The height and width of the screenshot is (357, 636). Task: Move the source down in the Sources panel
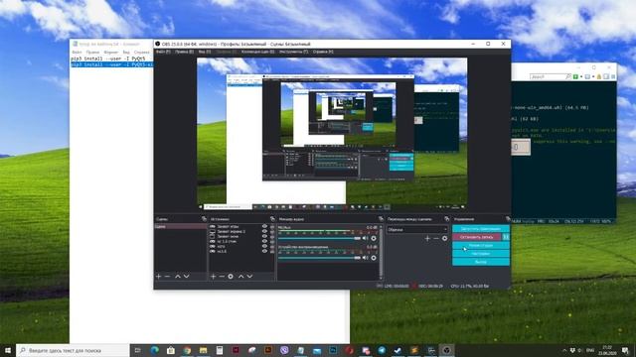[x=249, y=277]
